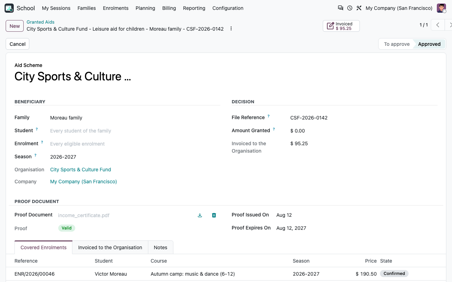This screenshot has width=452, height=282.
Task: Switch to the Notes tab
Action: [161, 247]
